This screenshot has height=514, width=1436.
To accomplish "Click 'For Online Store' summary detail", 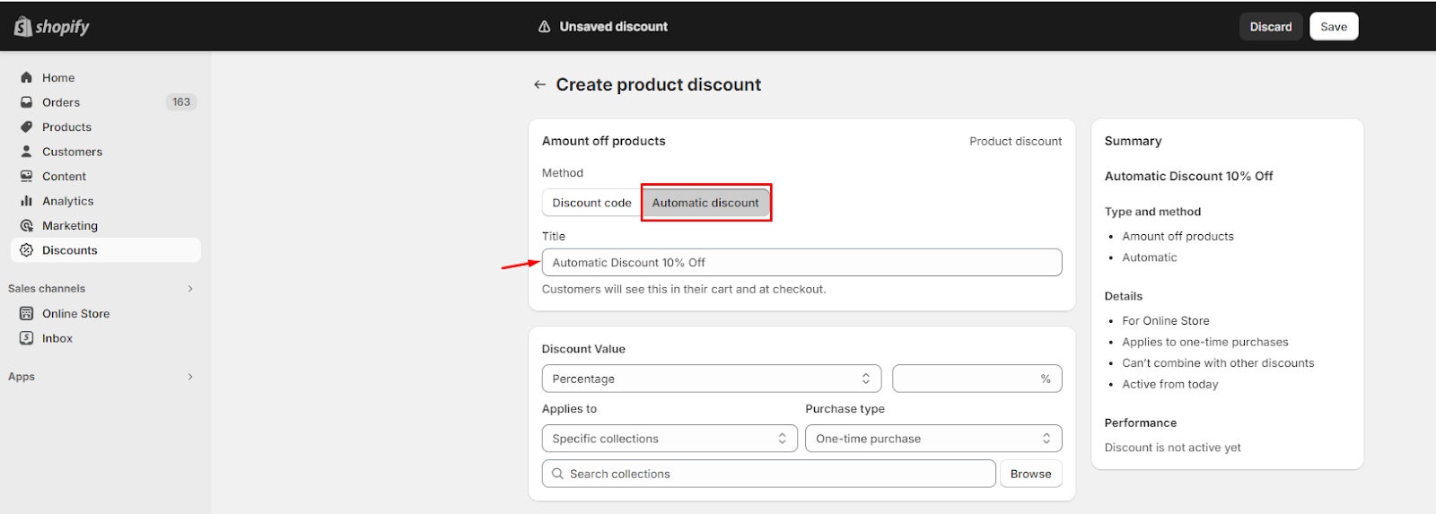I will pos(1165,320).
